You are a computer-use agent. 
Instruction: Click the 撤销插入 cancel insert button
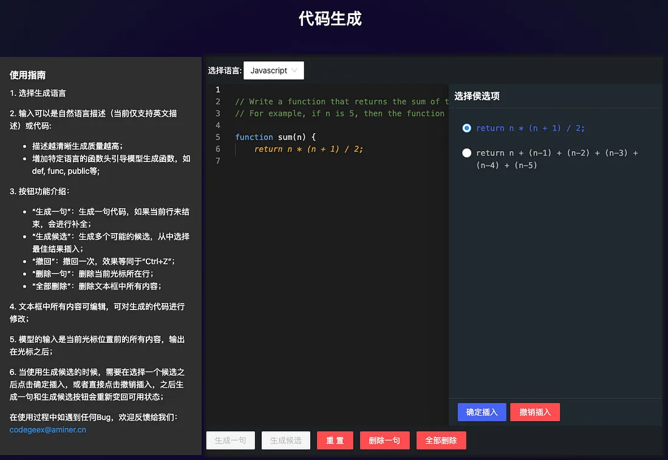pyautogui.click(x=535, y=412)
